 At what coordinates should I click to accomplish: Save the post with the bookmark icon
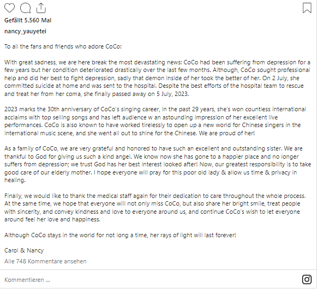pos(307,8)
